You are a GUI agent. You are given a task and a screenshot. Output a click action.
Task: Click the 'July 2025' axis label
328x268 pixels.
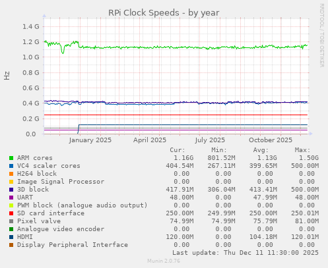(210, 140)
